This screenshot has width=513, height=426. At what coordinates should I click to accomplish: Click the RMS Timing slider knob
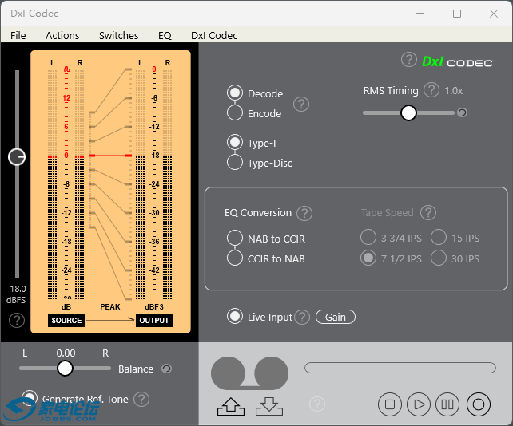408,112
